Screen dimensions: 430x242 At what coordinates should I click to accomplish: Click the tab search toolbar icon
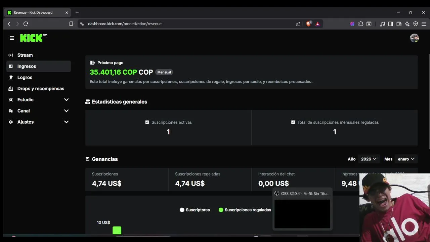[369, 24]
